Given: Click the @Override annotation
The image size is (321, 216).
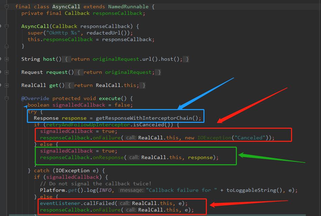Looking at the screenshot, I should point(35,99).
